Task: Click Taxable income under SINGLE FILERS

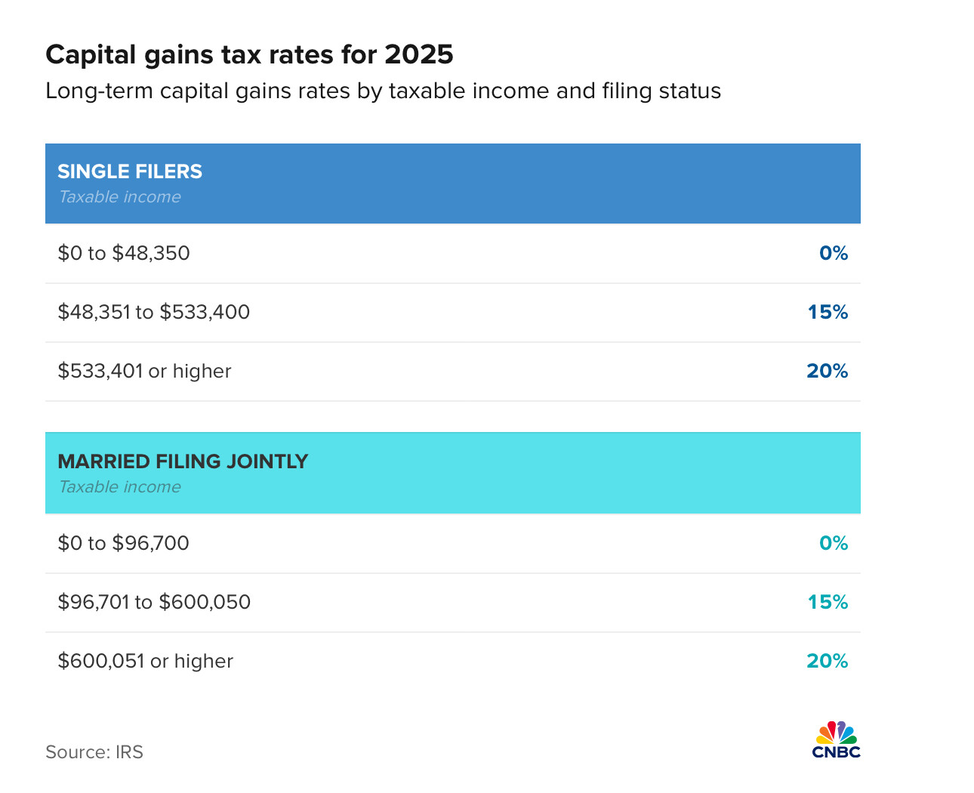Action: [x=119, y=197]
